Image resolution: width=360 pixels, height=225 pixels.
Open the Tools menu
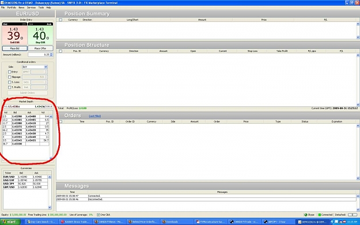click(41, 7)
